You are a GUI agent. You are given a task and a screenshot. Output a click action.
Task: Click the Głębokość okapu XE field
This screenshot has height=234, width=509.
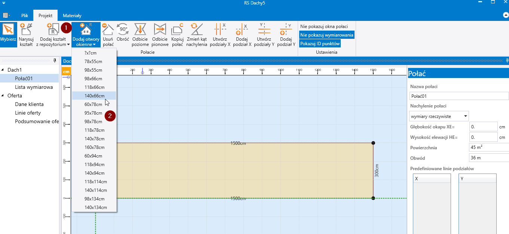483,127
